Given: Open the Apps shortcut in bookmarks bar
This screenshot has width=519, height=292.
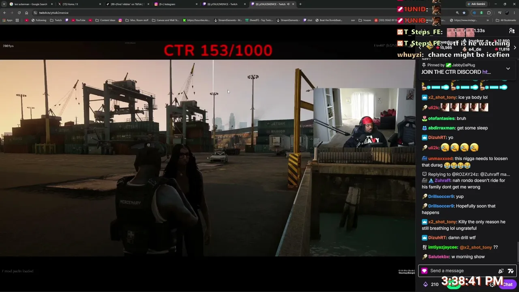Looking at the screenshot, I should point(7,20).
